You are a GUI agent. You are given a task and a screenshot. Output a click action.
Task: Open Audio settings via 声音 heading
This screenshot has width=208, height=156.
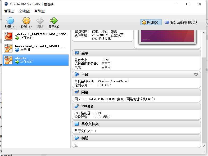click(x=85, y=74)
